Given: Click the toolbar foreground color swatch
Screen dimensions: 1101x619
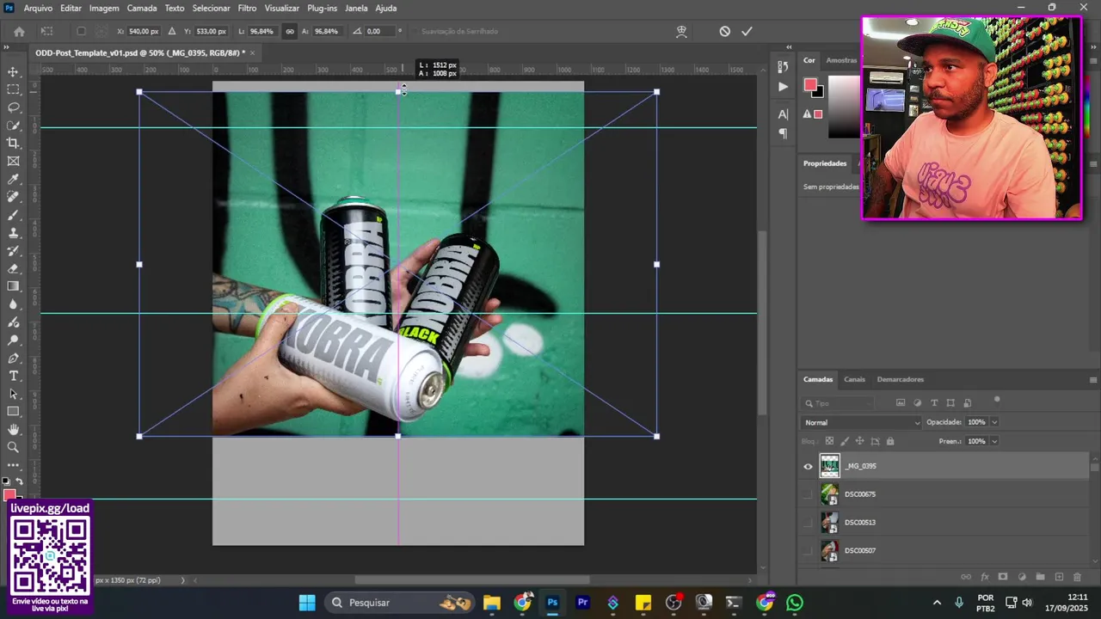Looking at the screenshot, I should (x=9, y=493).
